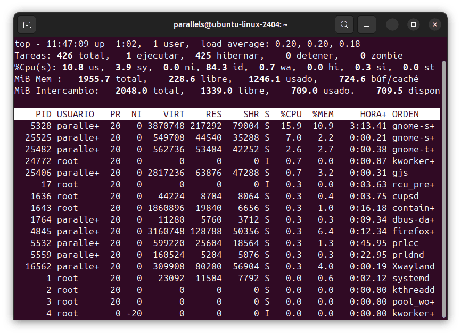Click the Tareas 426 total text

62,55
